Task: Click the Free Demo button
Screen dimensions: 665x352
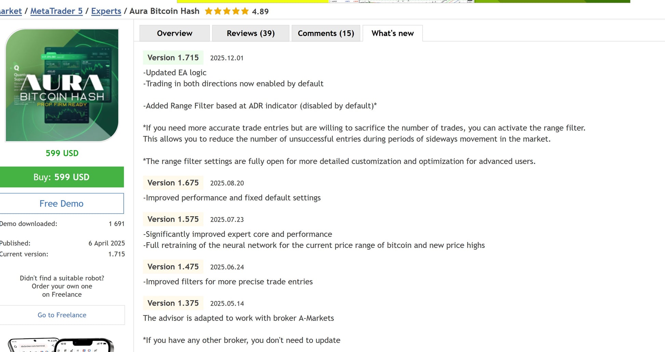Action: point(62,204)
